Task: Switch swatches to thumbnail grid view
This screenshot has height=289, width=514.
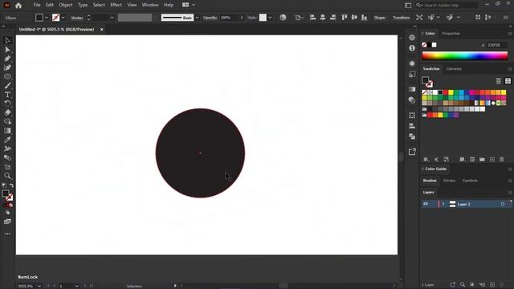Action: tap(508, 80)
